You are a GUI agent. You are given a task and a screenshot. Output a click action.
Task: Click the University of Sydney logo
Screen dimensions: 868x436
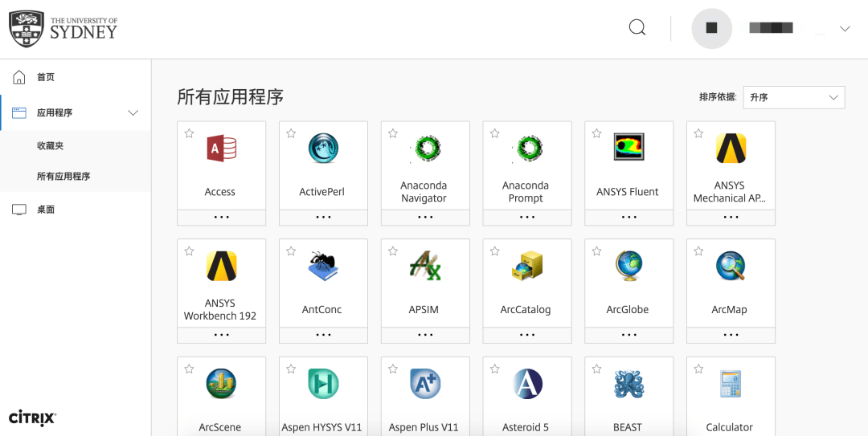tap(63, 28)
